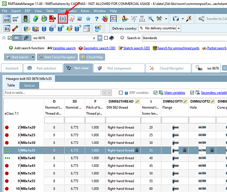Click the DIN 962 toolbar icon

tap(80, 19)
